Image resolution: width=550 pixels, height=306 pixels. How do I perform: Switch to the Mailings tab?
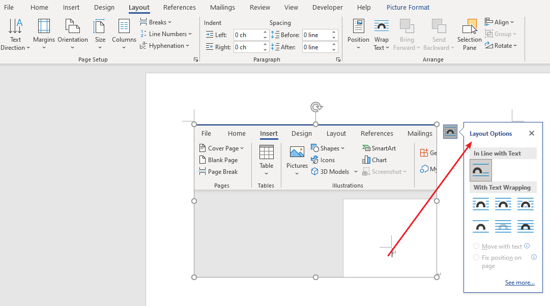click(222, 7)
